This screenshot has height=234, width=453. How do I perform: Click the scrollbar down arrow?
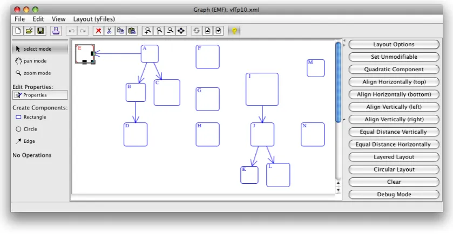[x=338, y=190]
